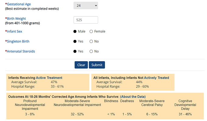Select the Male infant sex option
Image resolution: width=207 pixels, height=121 pixels.
(75, 31)
